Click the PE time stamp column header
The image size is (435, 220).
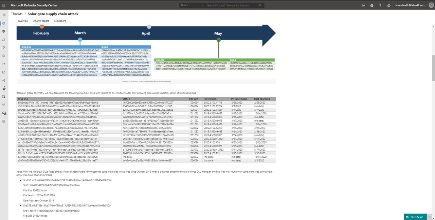coord(239,99)
